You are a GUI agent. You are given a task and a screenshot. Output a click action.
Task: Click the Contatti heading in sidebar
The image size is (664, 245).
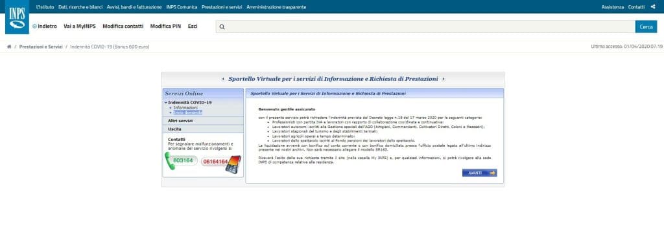point(176,139)
